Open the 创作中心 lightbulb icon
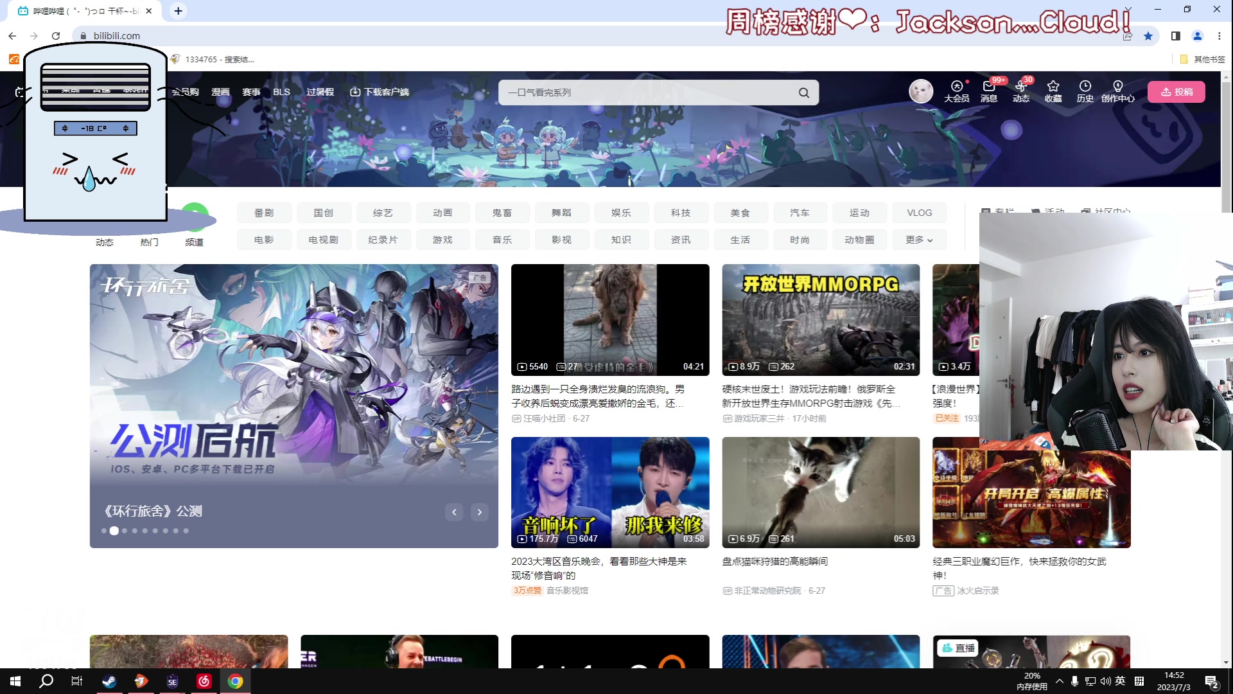 point(1118,91)
